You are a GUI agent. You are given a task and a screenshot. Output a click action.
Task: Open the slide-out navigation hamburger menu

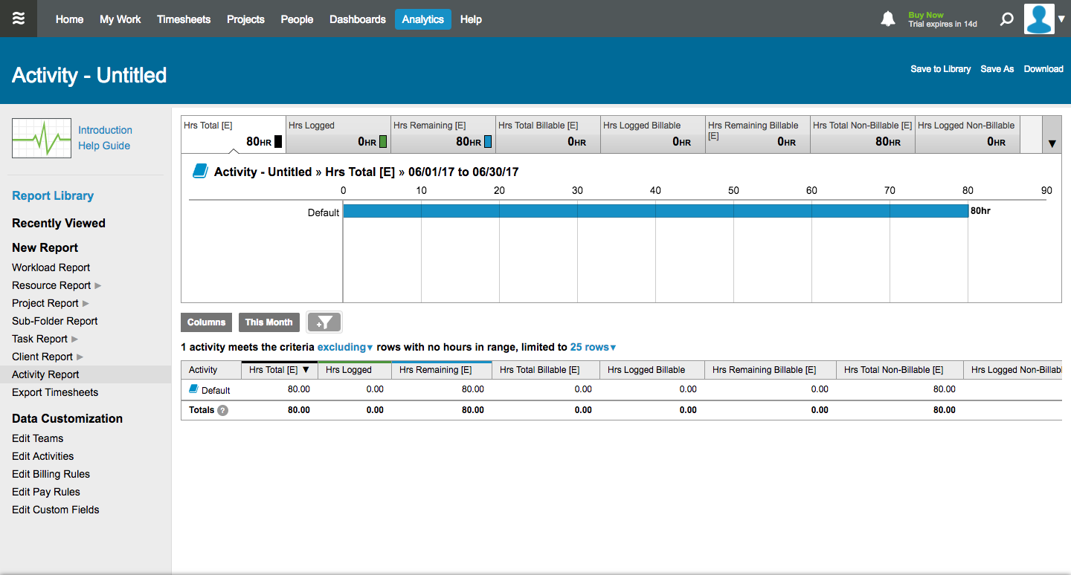coord(19,18)
